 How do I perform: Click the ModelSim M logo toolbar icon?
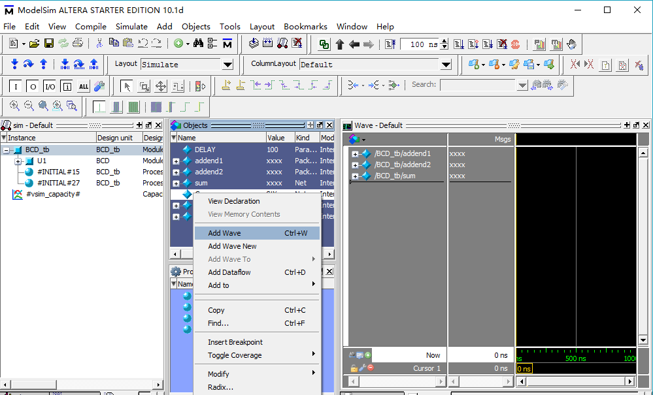(x=227, y=43)
